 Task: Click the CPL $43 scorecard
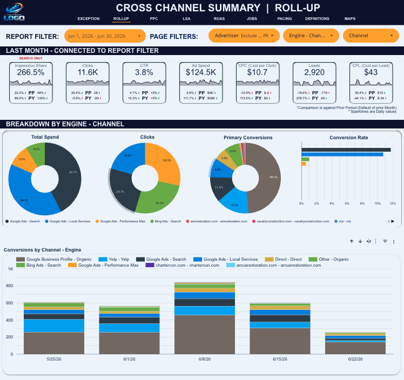[371, 83]
